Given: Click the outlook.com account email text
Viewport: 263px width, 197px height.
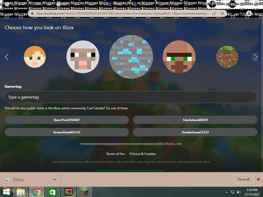Looking at the screenshot, I should [x=131, y=144].
